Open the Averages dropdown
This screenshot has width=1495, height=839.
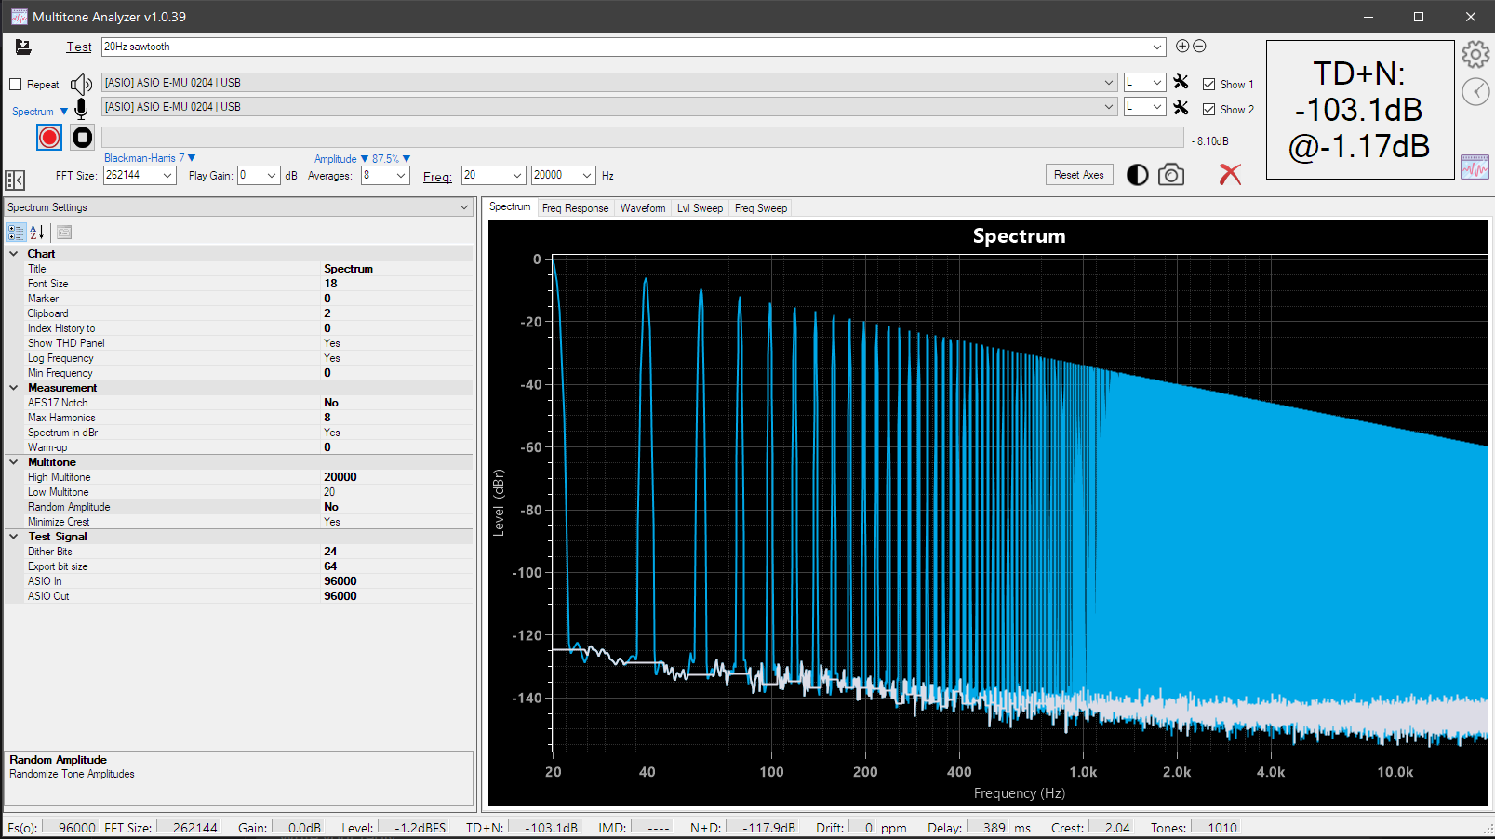[401, 175]
